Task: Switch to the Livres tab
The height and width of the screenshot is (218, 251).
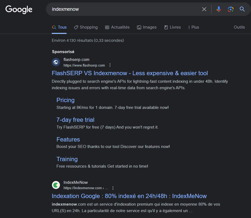Action: click(173, 27)
